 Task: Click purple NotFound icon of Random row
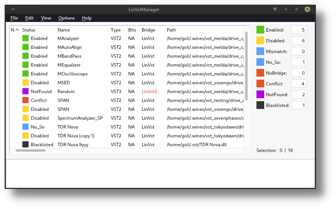pyautogui.click(x=25, y=91)
